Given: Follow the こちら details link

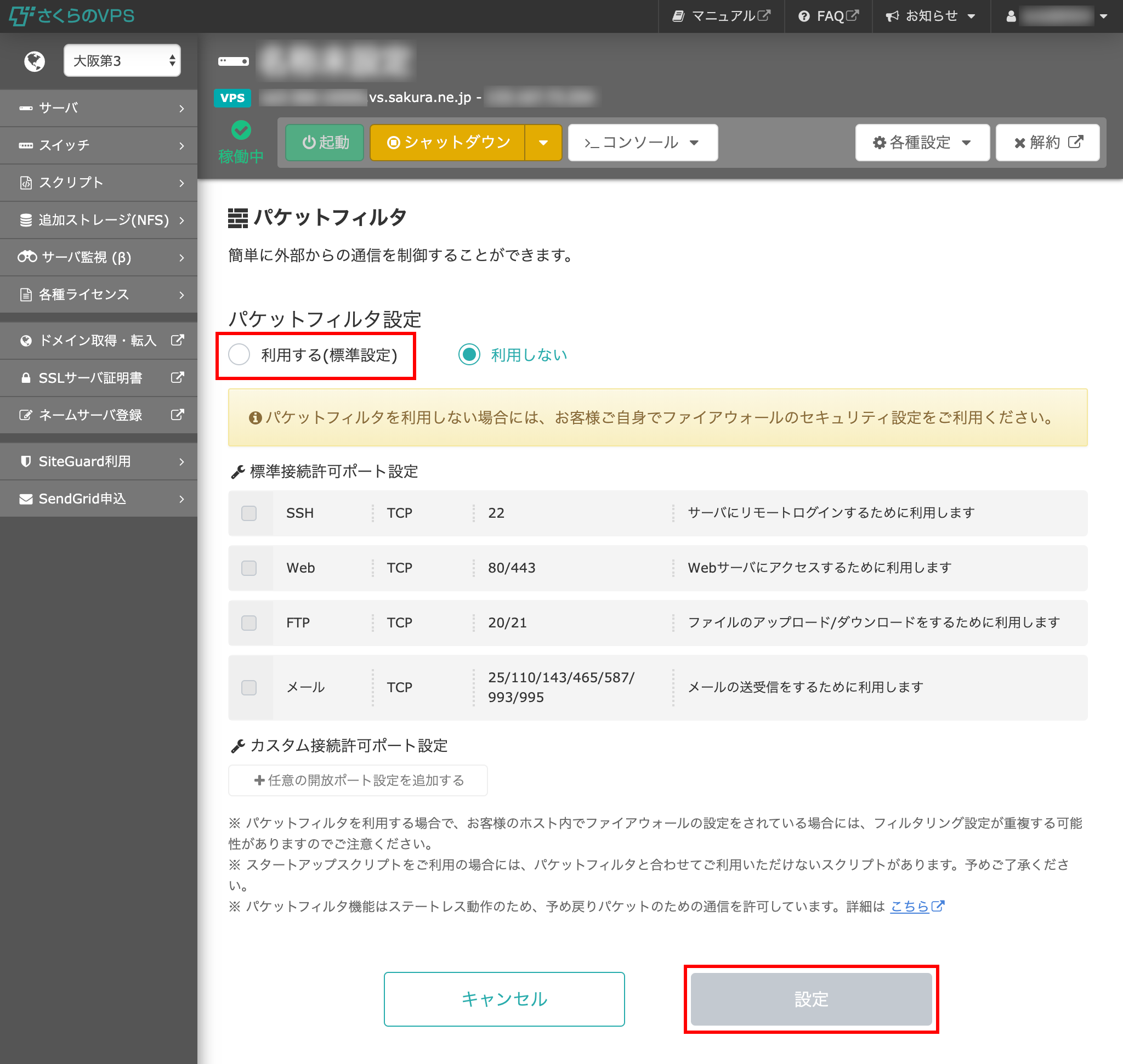Looking at the screenshot, I should pos(910,907).
